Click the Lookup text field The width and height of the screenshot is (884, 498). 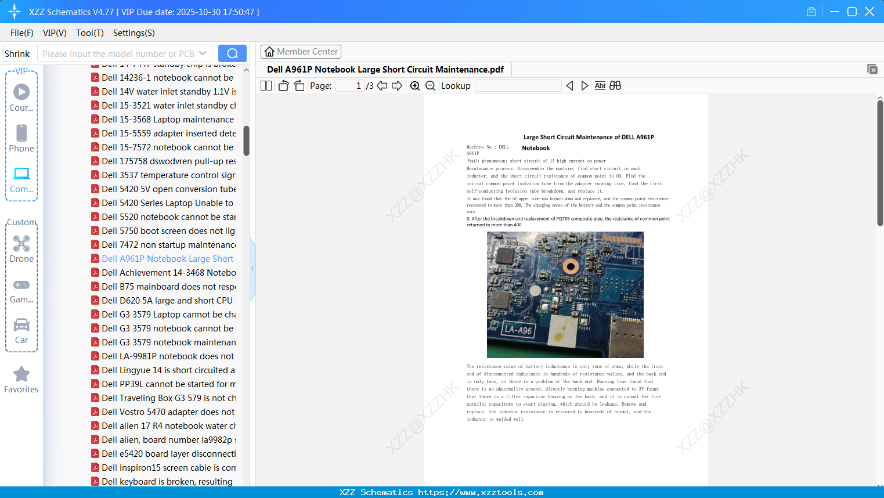coord(518,86)
